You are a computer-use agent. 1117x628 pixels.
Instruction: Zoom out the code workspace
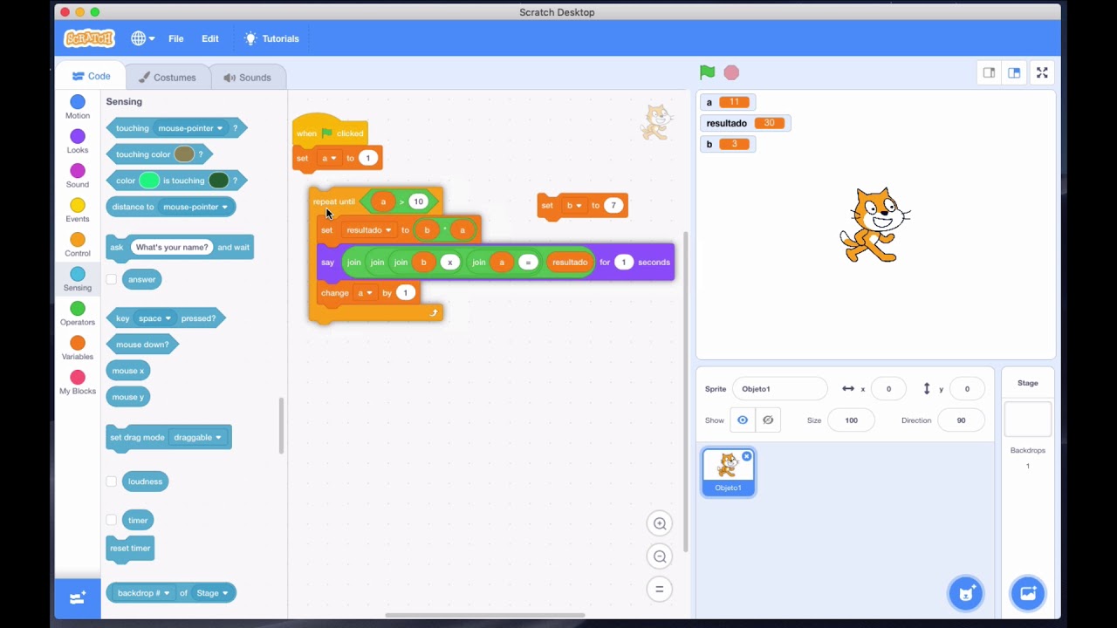pos(660,556)
